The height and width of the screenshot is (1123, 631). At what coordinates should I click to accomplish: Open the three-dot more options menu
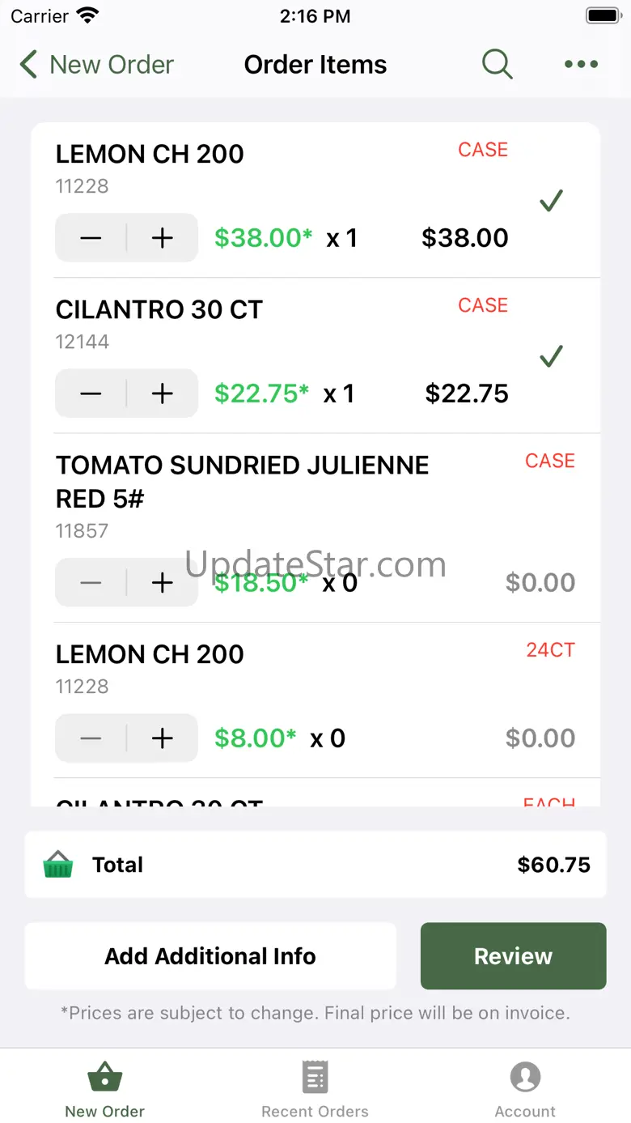(581, 64)
